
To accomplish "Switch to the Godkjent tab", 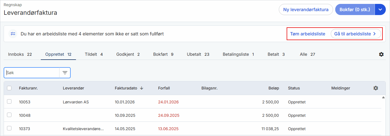I will 128,54.
